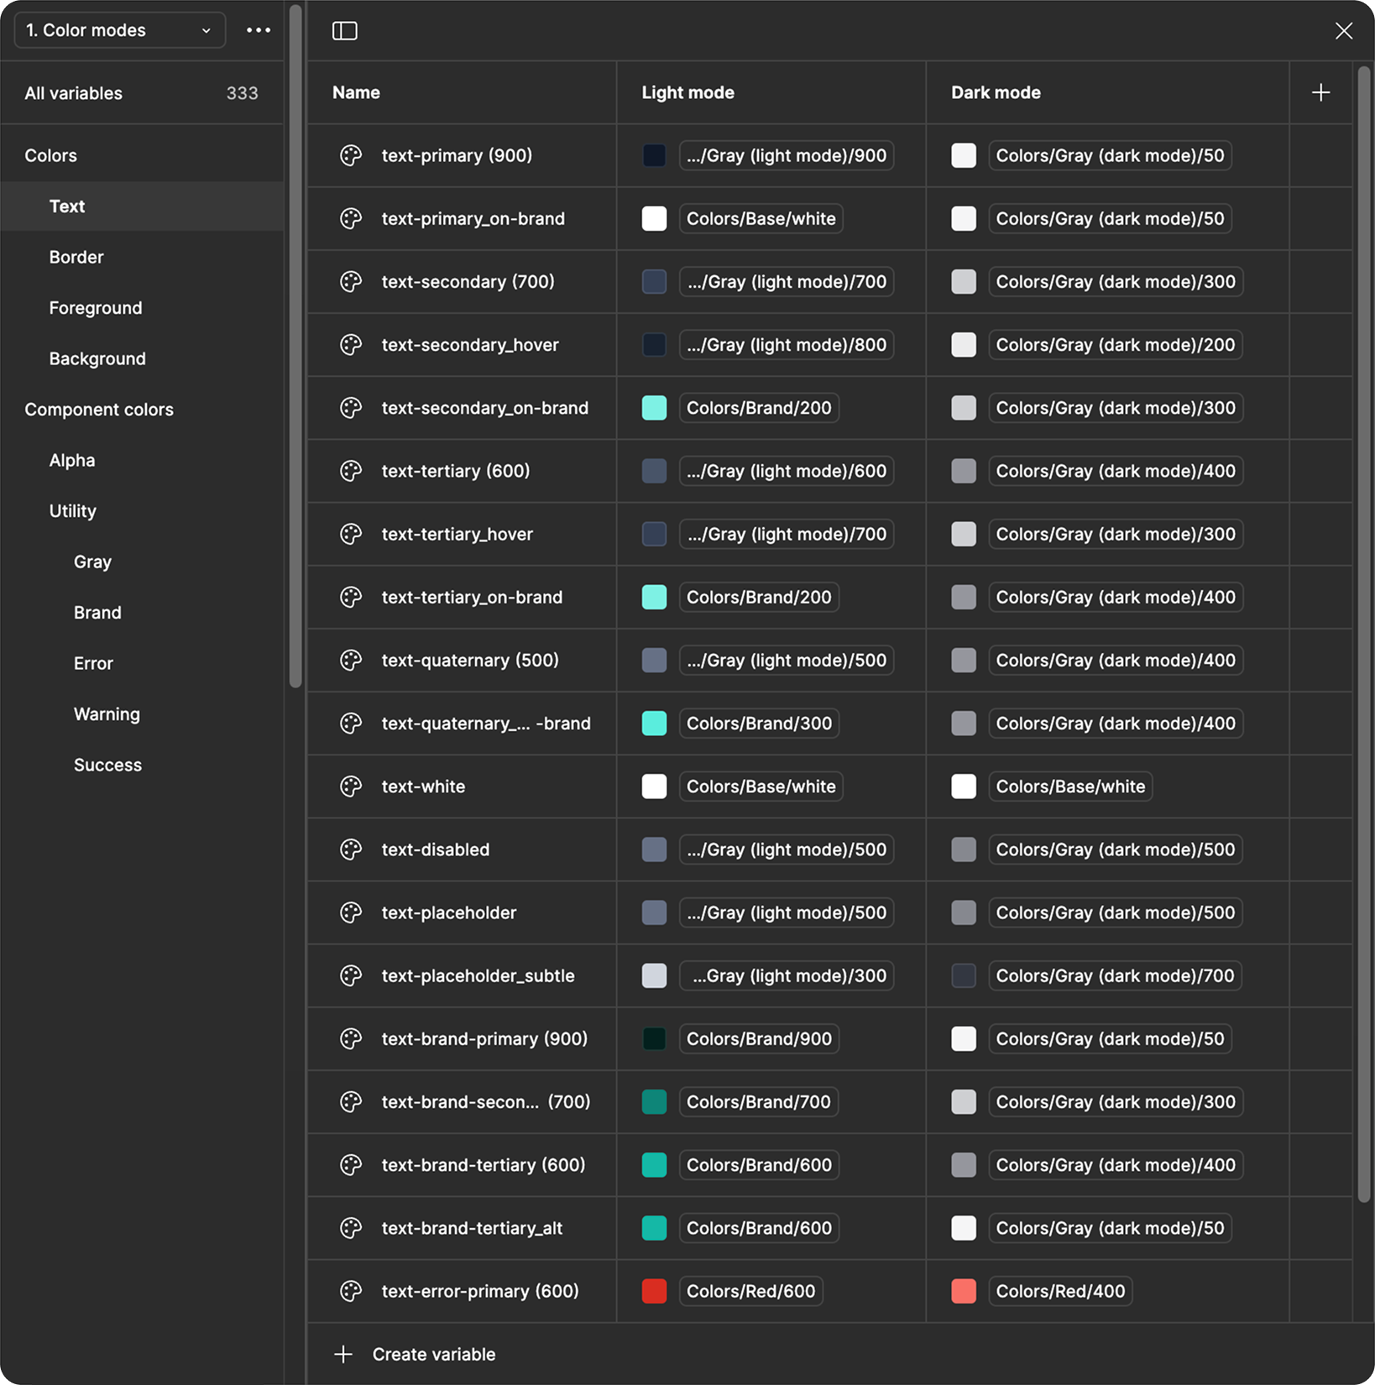The image size is (1375, 1385).
Task: Click plus icon beside Create variable
Action: coord(343,1354)
